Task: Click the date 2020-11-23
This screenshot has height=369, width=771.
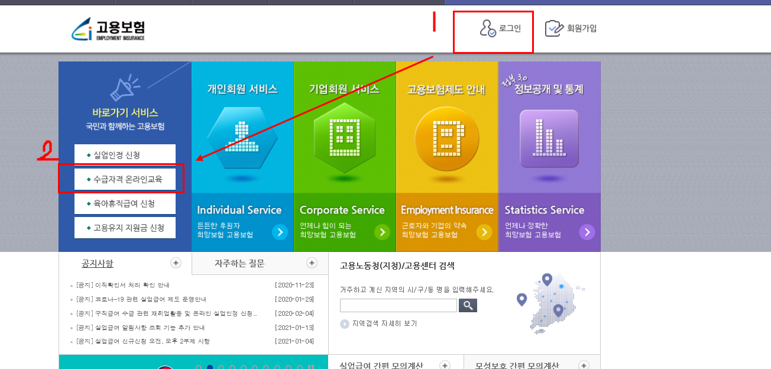Action: click(x=294, y=285)
